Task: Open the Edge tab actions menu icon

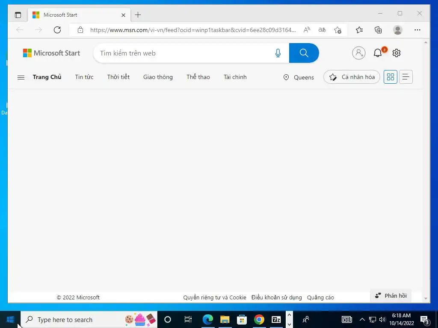Action: pyautogui.click(x=18, y=15)
